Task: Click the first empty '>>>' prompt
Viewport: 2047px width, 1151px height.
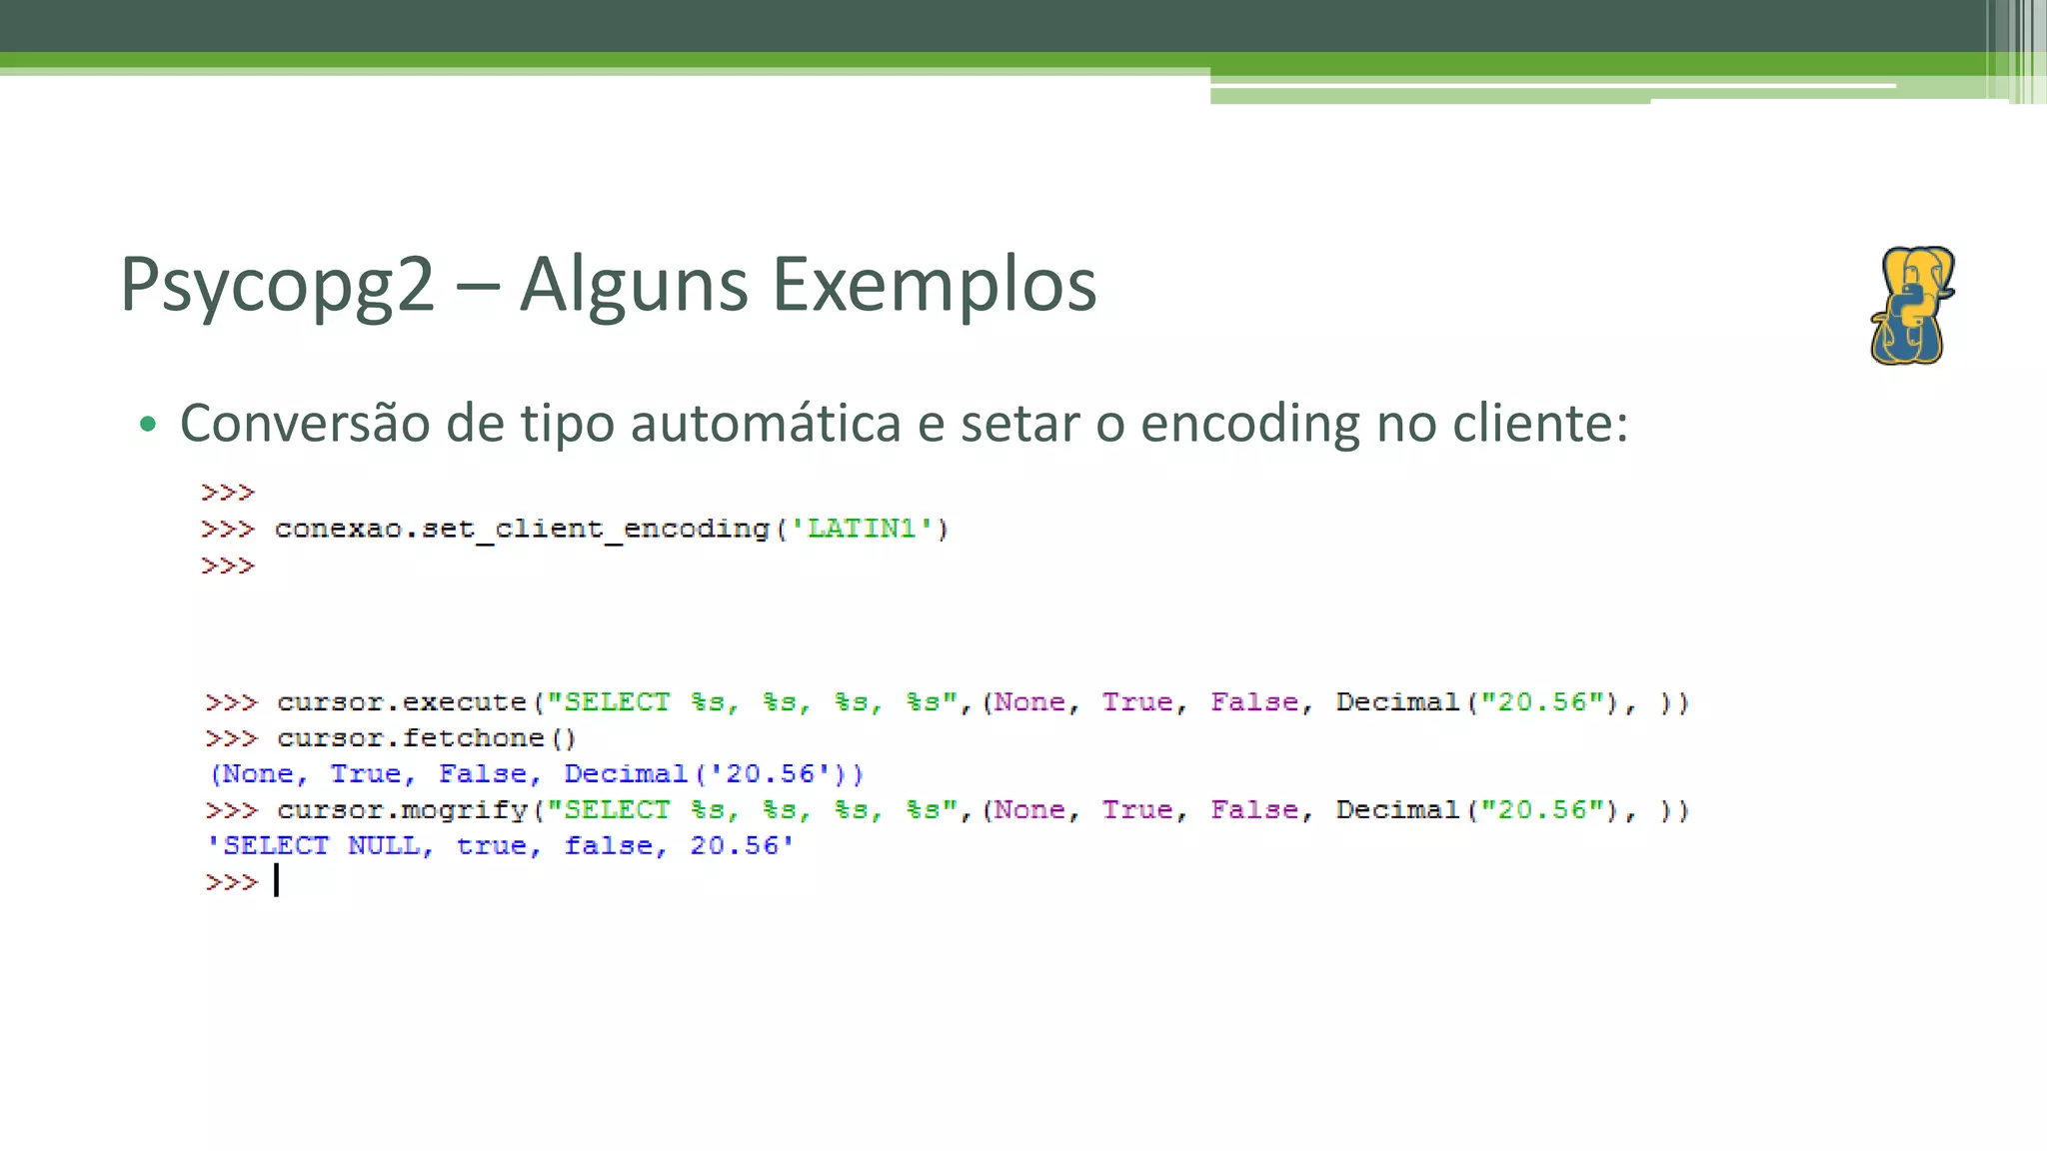Action: pyautogui.click(x=228, y=493)
